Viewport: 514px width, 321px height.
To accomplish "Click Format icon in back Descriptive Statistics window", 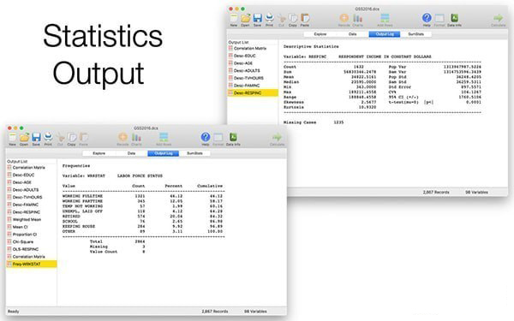I will coord(439,18).
